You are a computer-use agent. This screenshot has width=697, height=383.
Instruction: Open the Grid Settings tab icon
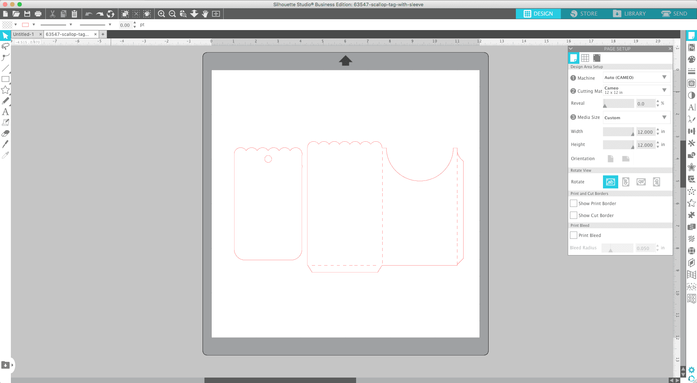coord(585,58)
